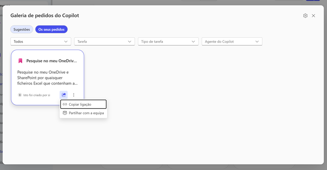Click the "Isto foi criado por si" label
327x170 pixels.
coord(37,95)
